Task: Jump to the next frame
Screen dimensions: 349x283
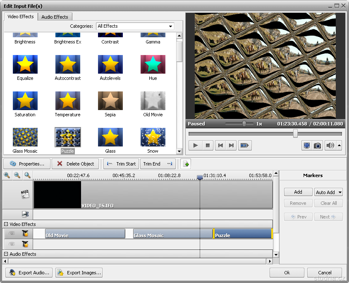Action: (x=232, y=145)
